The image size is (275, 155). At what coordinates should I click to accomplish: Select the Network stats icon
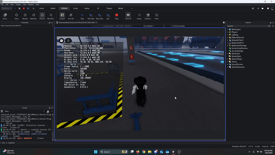[33, 15]
